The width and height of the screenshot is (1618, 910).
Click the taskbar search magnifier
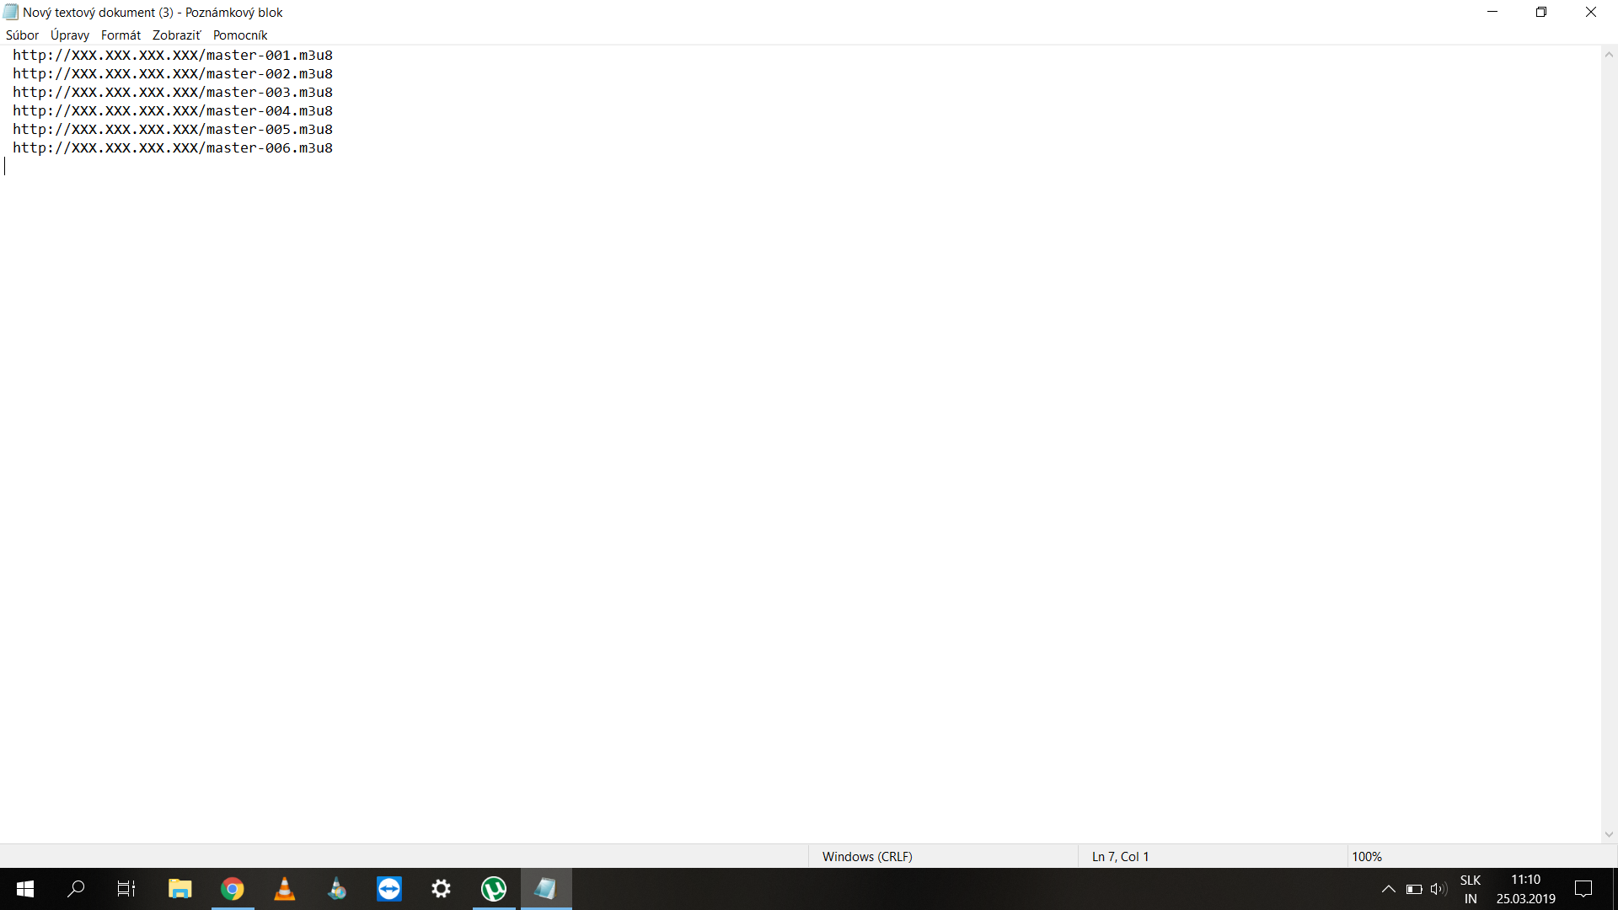click(76, 889)
